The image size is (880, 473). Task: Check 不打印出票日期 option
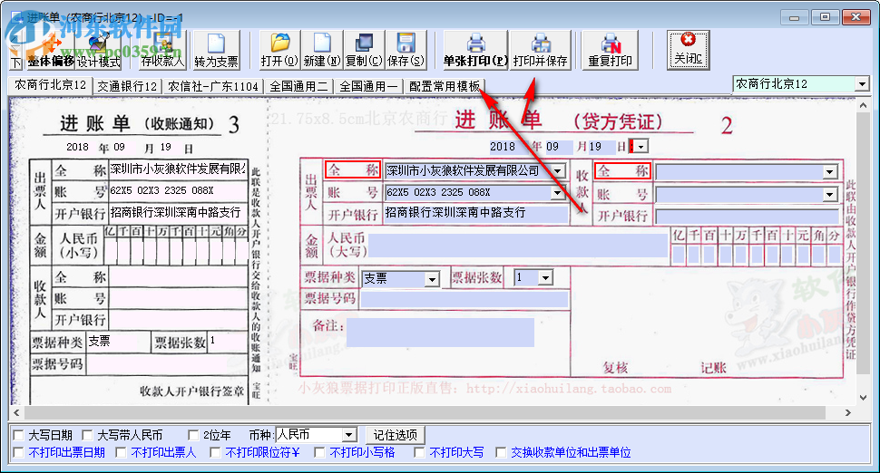(x=18, y=452)
